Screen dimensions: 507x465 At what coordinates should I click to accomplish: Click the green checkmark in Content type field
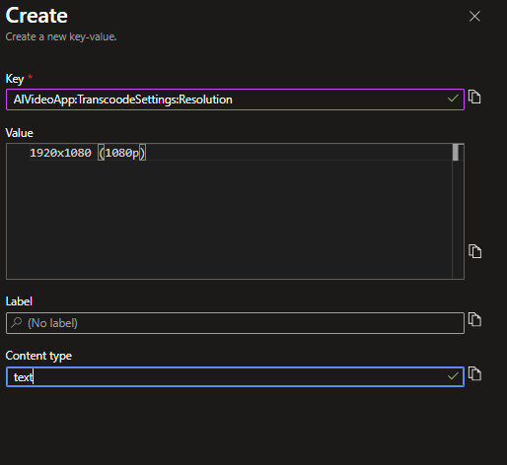(453, 376)
